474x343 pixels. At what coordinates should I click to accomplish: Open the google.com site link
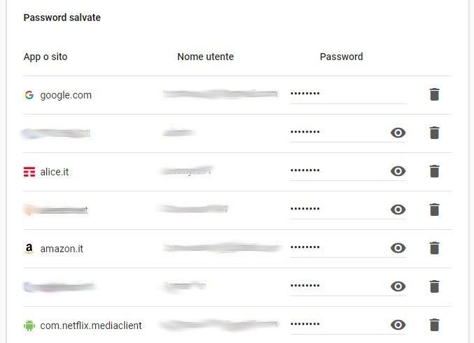pos(66,95)
